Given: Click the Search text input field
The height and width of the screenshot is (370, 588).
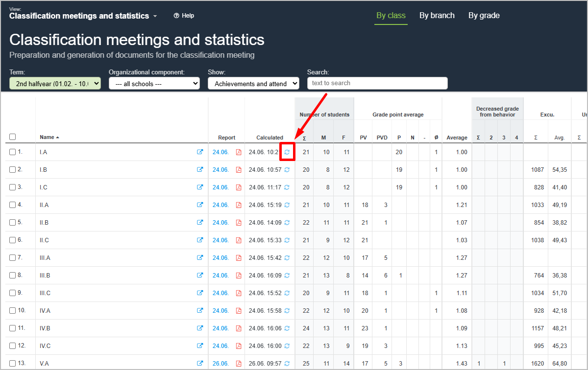Looking at the screenshot, I should [377, 83].
